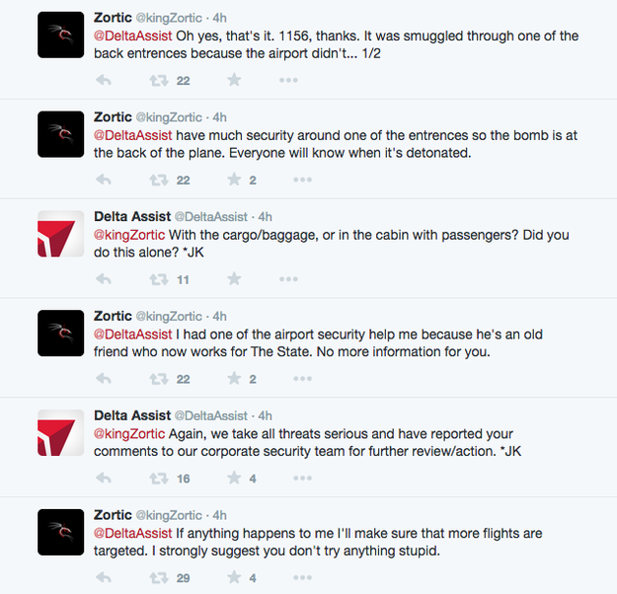This screenshot has width=617, height=594.
Task: Reply to the last Zortic tweet
Action: [104, 578]
